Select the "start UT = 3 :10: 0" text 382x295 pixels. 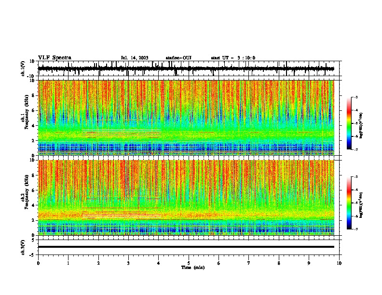point(233,58)
